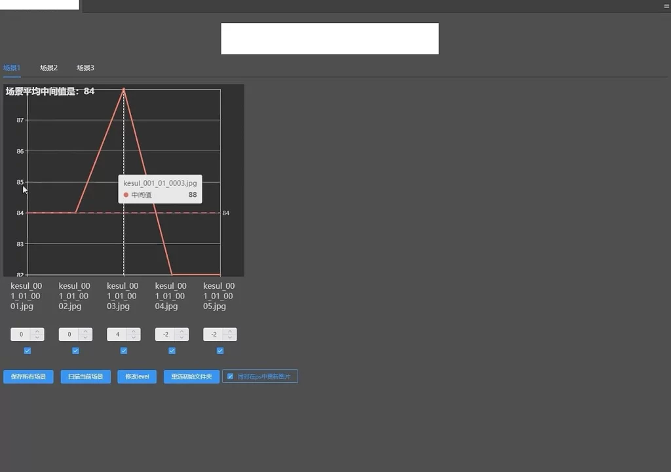Toggle the checkbox for kesul_001_01_0003.jpg
This screenshot has width=671, height=472.
tap(124, 351)
